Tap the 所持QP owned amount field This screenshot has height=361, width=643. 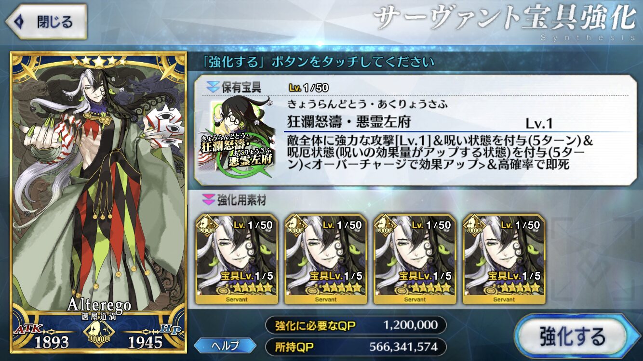[356, 346]
